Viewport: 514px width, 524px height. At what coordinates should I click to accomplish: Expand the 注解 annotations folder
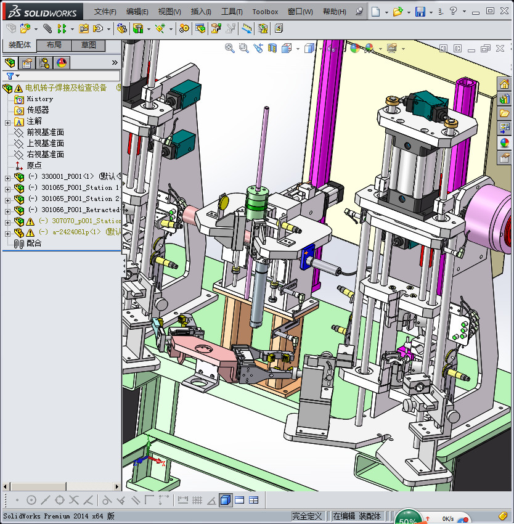tap(7, 121)
